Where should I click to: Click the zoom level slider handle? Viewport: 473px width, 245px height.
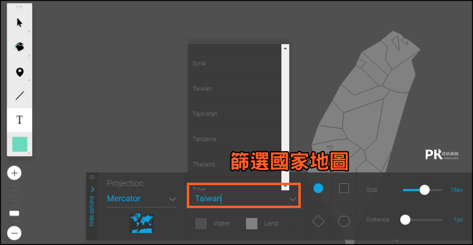point(14,214)
